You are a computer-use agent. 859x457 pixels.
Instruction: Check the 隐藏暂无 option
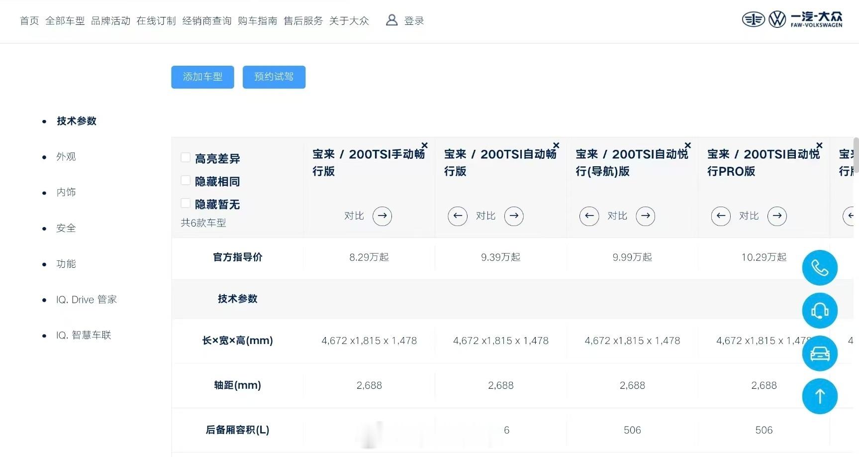[186, 204]
